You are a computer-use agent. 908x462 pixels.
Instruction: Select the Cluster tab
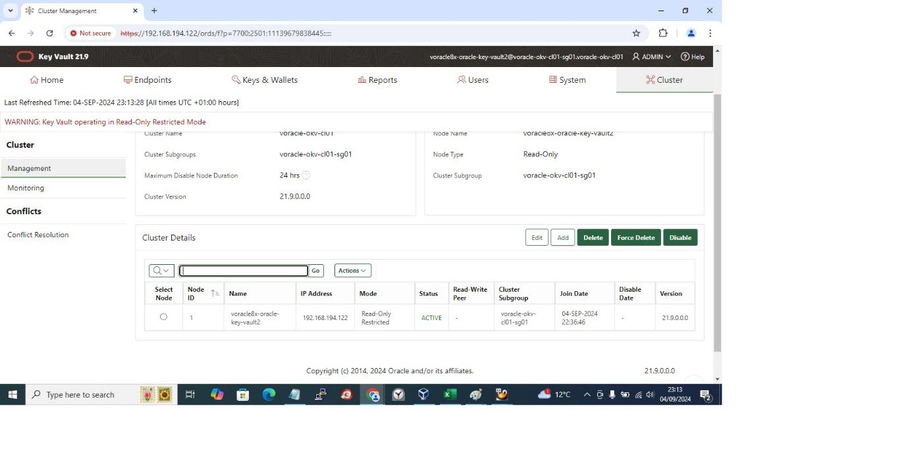664,80
